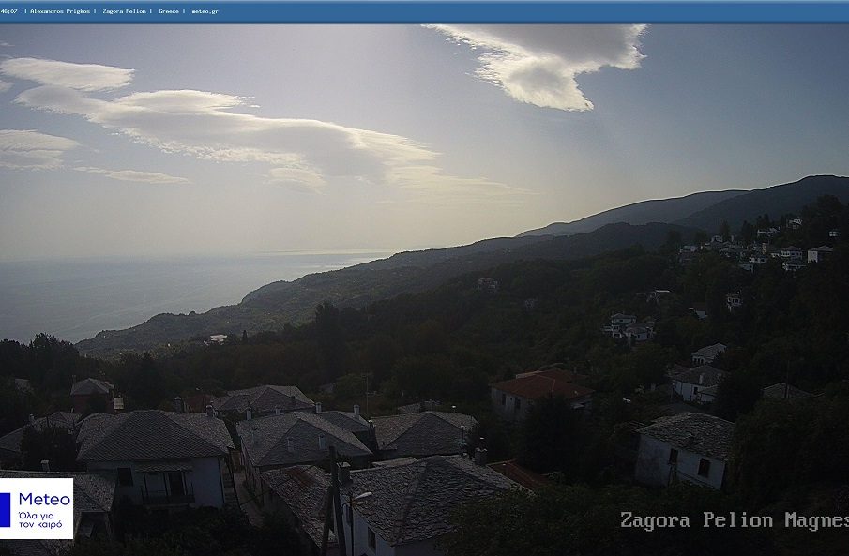This screenshot has height=556, width=849.
Task: Click Zagora Pelion in the top bar
Action: coord(125,11)
